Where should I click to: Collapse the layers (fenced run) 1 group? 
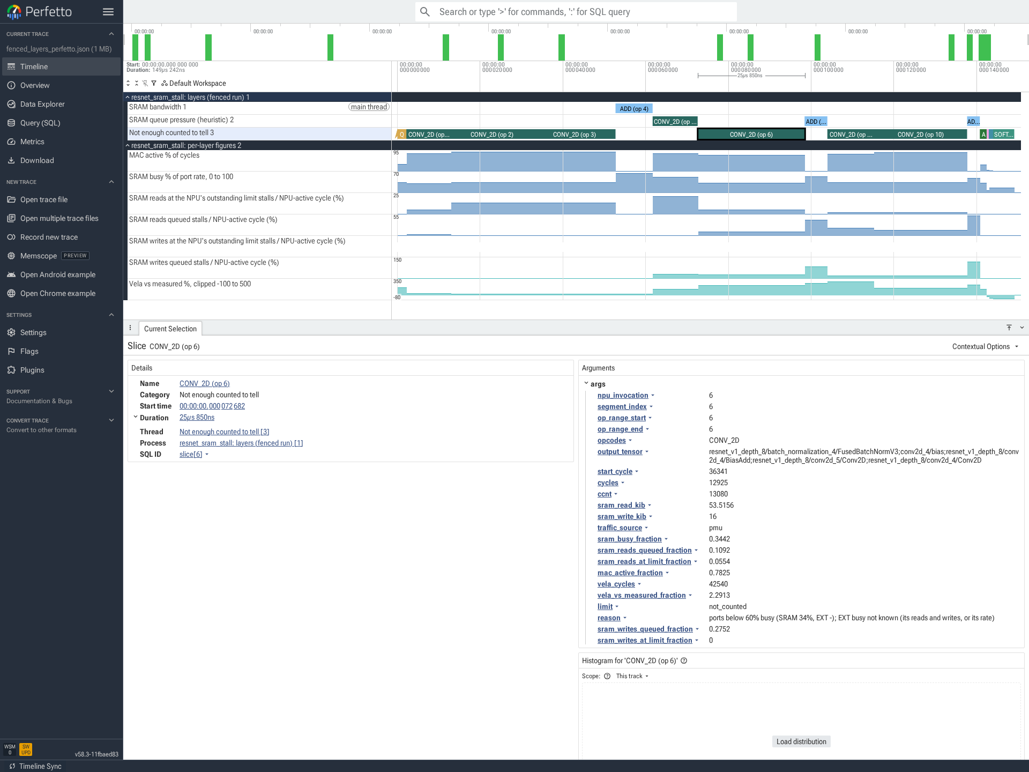coord(128,97)
